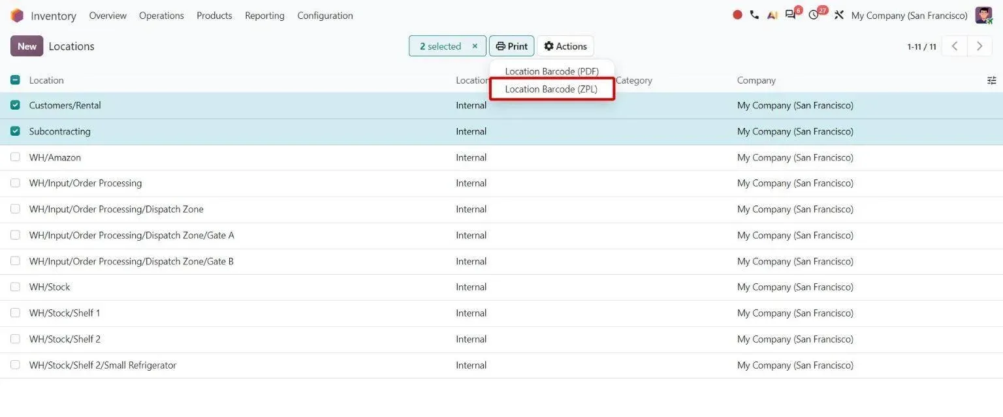Viewport: 1003px width, 417px height.
Task: Check the WH/Input/Order Processing row checkbox
Action: coord(15,183)
